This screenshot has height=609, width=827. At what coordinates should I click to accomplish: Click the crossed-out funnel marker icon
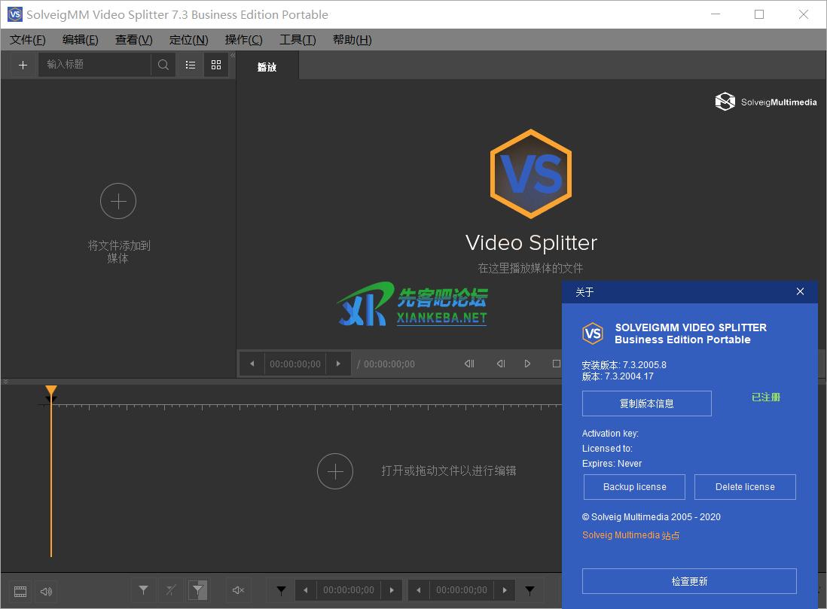click(171, 590)
